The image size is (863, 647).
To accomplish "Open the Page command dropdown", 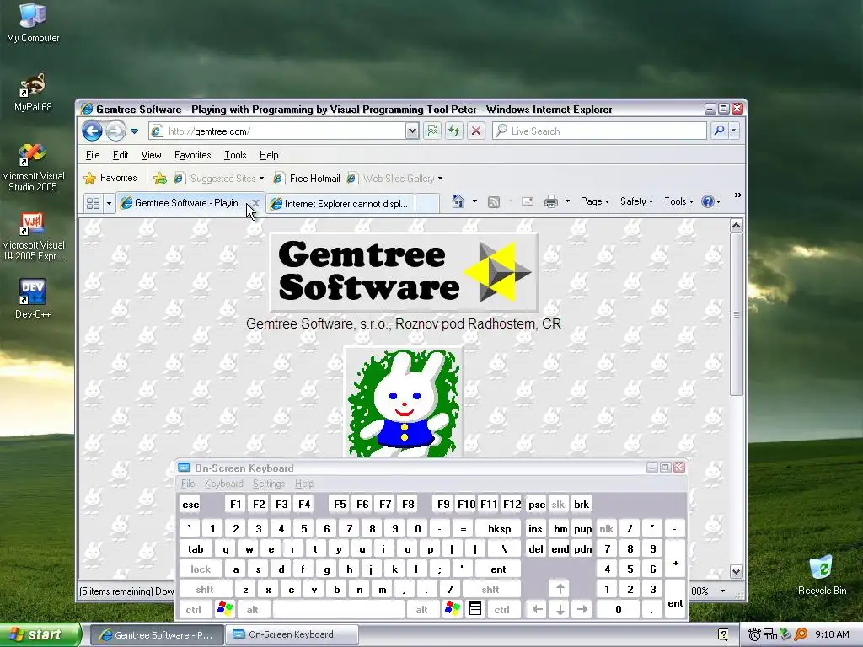I will tap(595, 201).
